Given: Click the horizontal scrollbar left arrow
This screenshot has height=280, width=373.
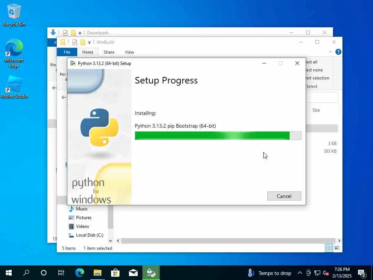Looking at the screenshot, I should coord(118,241).
